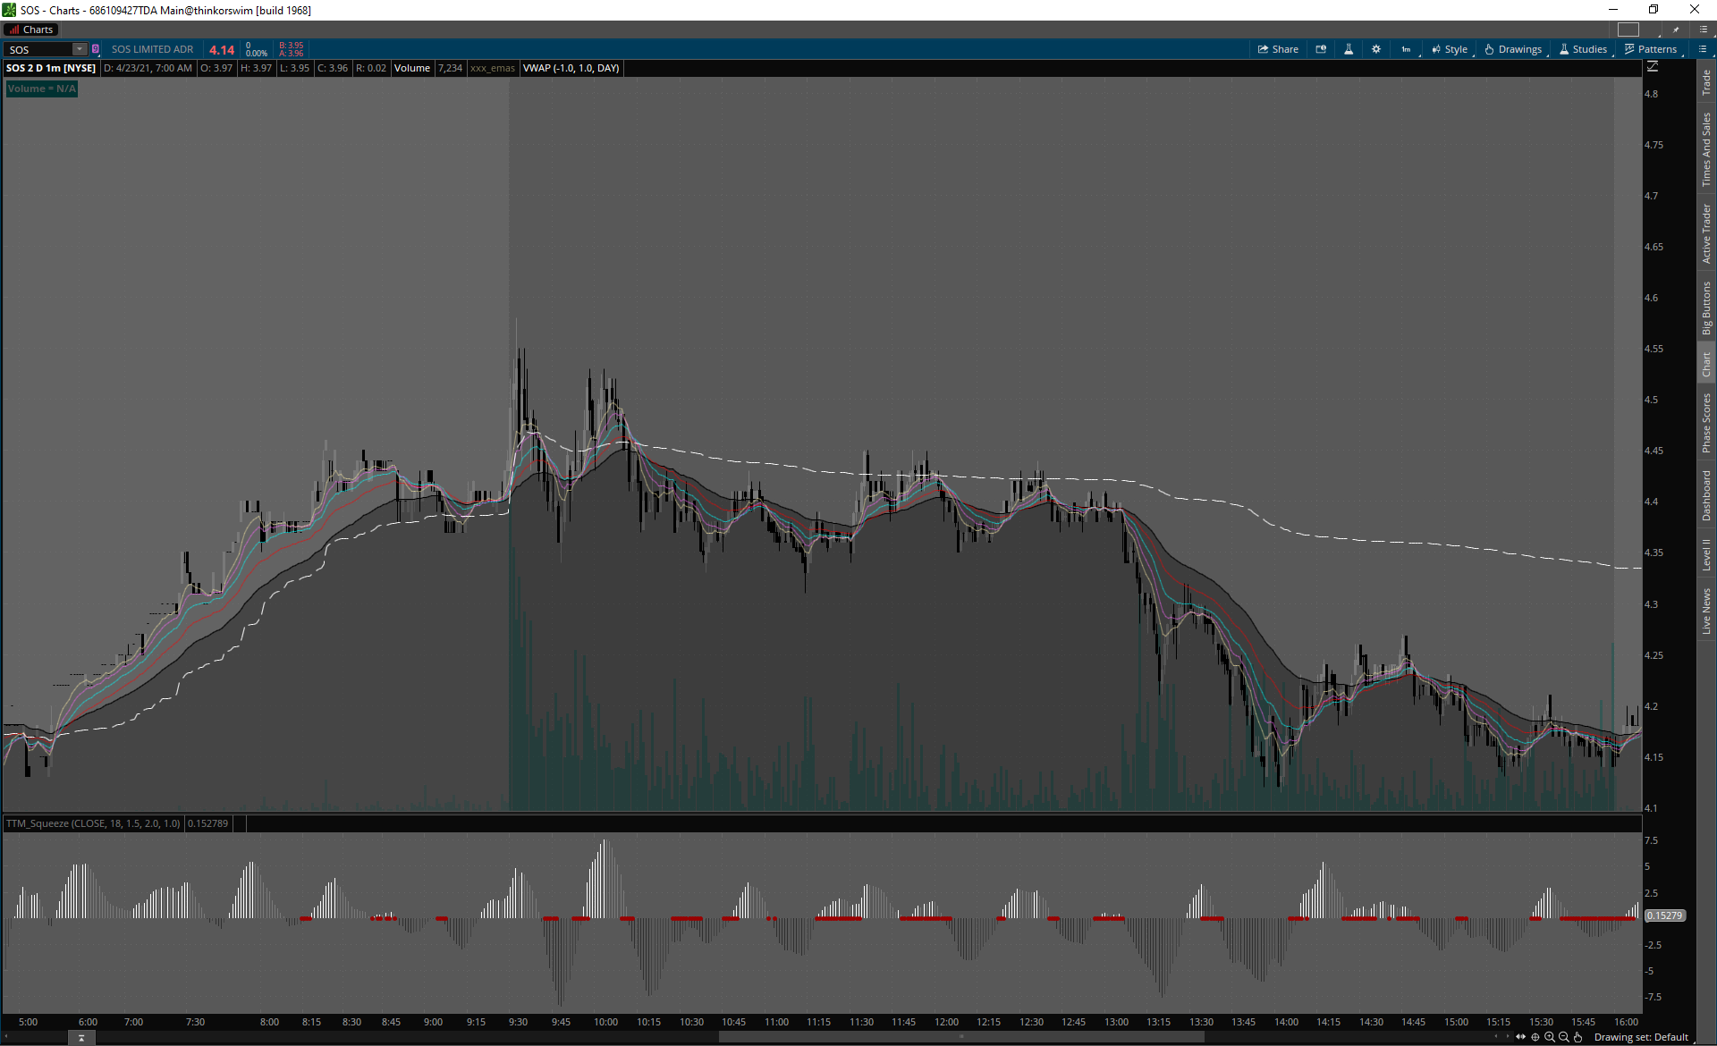This screenshot has width=1717, height=1046.
Task: Open the Patterns menu
Action: click(x=1651, y=49)
